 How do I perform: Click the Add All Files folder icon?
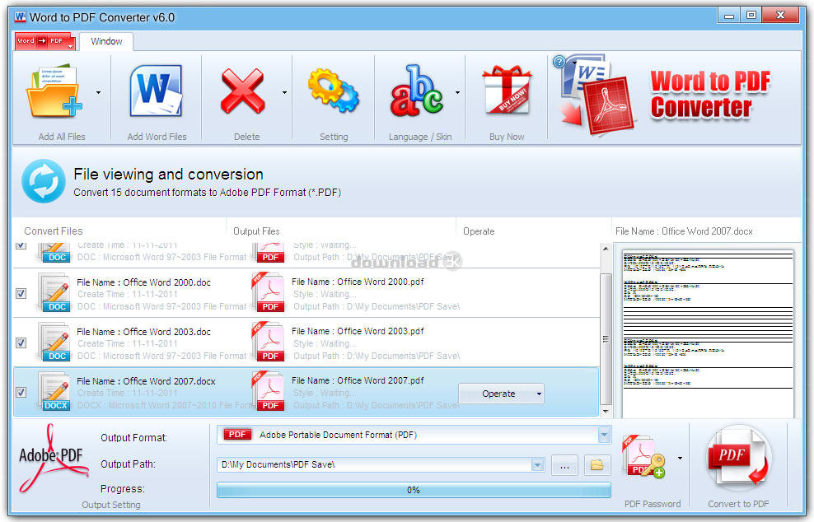point(54,92)
